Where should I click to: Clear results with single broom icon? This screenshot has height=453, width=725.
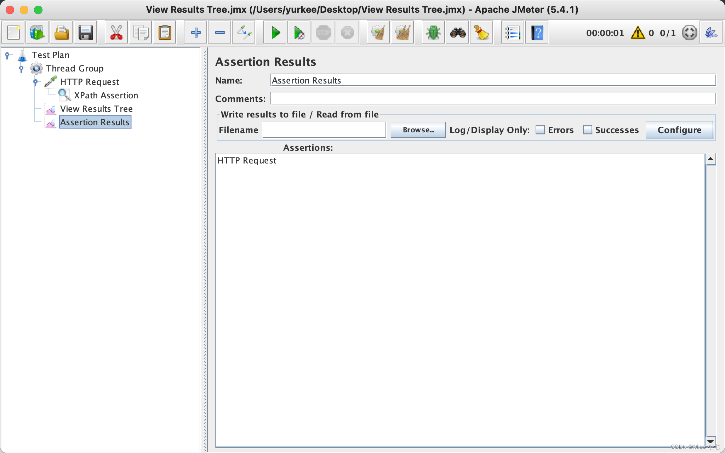tap(378, 33)
